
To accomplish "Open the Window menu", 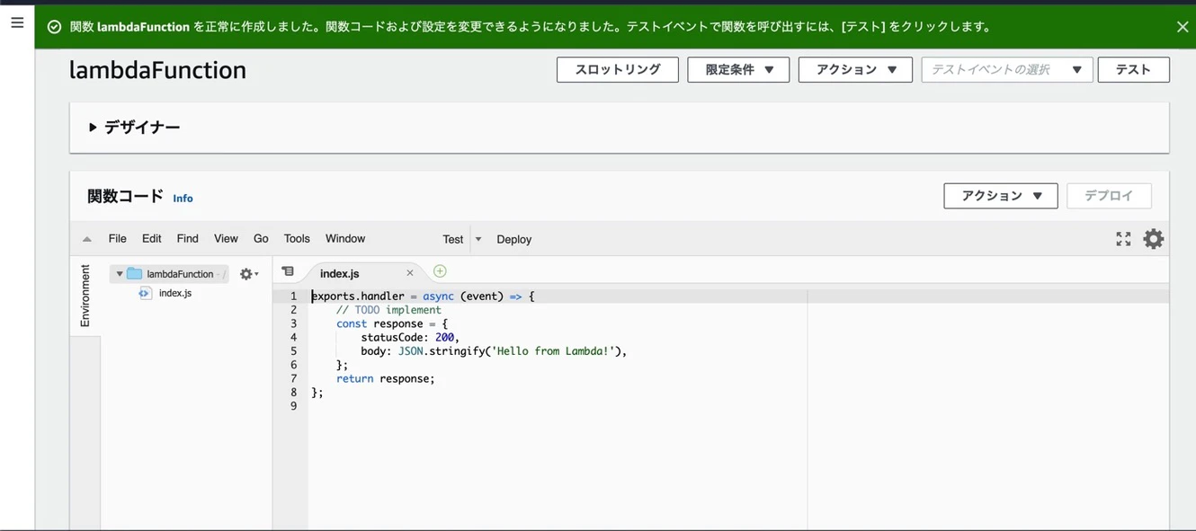I will coord(345,239).
